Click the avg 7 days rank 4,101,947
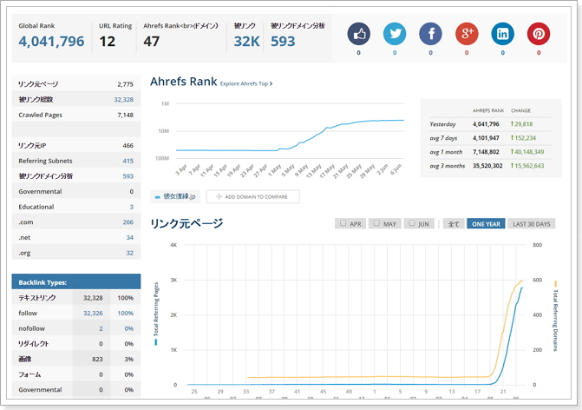The image size is (582, 410). 486,138
